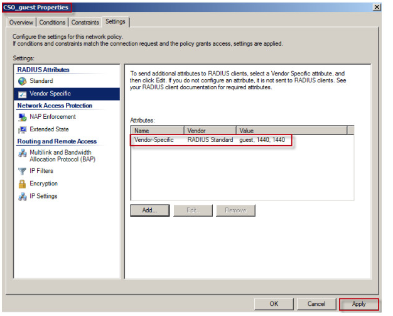Select the Vendor Specific checkmark icon
This screenshot has width=393, height=316.
tap(23, 94)
